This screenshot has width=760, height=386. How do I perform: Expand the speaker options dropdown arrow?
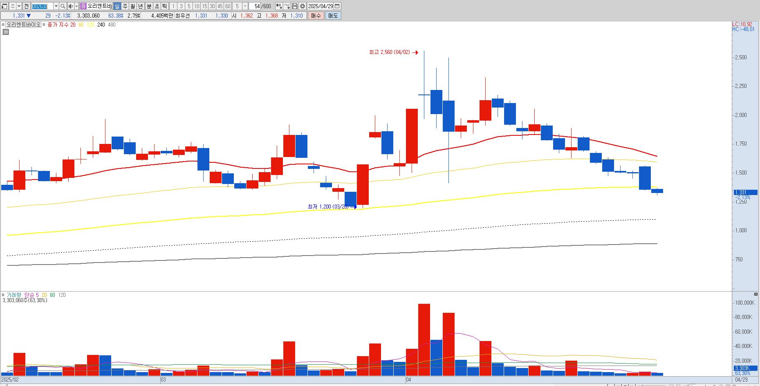click(x=76, y=6)
